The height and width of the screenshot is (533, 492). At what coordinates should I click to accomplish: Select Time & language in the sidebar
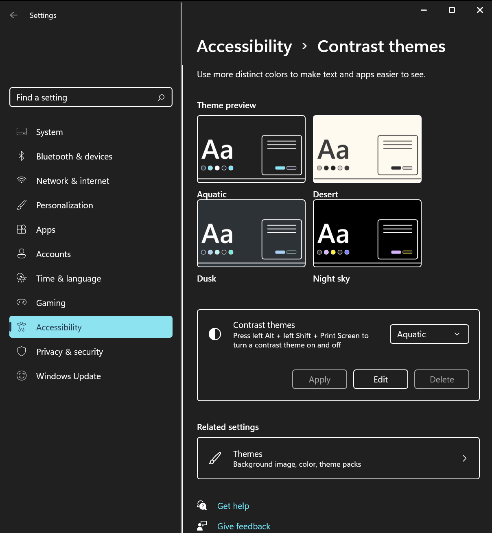pos(21,278)
